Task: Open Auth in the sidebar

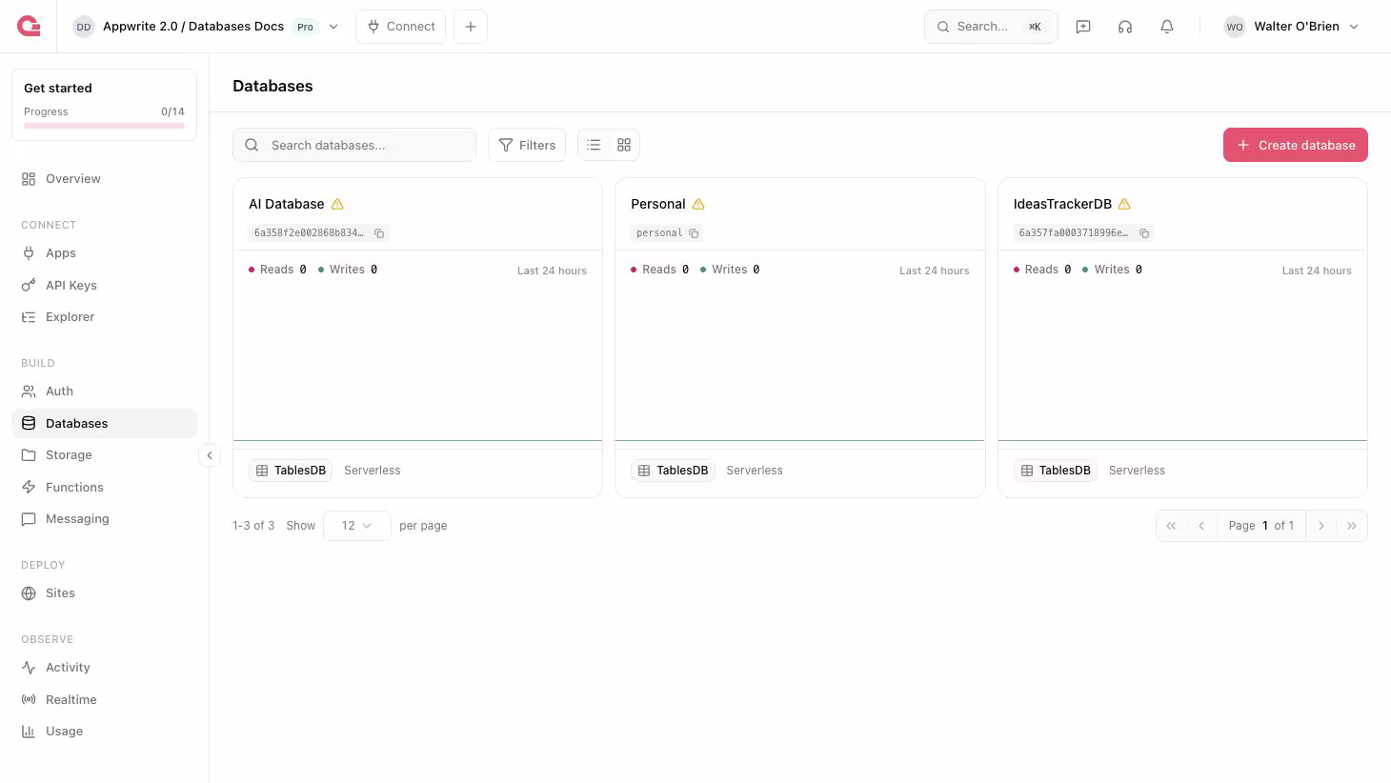Action: click(x=104, y=391)
